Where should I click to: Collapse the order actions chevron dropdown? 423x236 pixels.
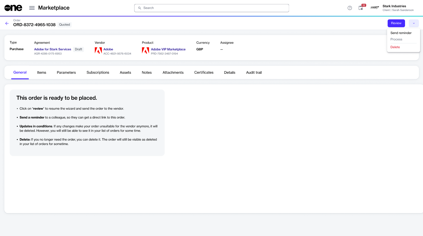coord(414,23)
